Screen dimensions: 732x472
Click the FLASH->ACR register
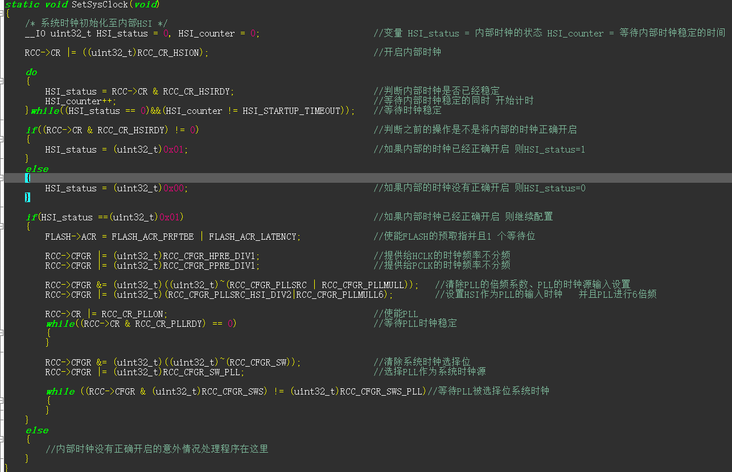point(71,237)
